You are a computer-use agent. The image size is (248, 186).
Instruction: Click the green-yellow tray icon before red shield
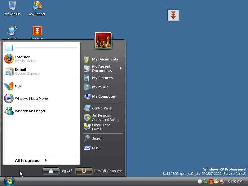pos(216,181)
